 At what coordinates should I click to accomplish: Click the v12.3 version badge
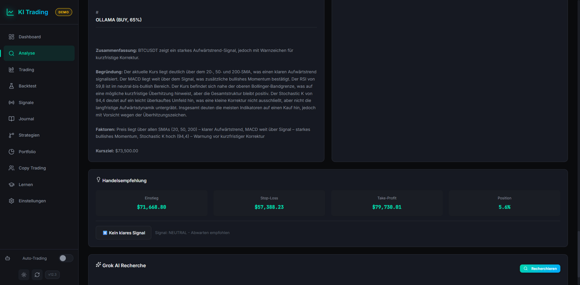point(52,275)
